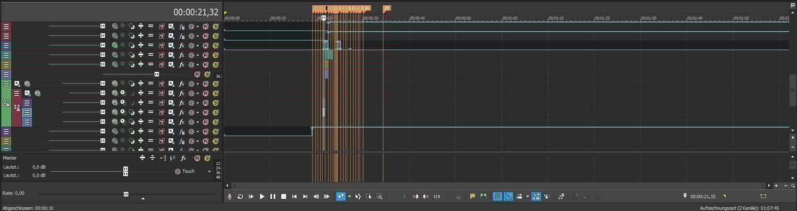
Task: Insert a marker with the yellow flag icon
Action: click(x=472, y=197)
